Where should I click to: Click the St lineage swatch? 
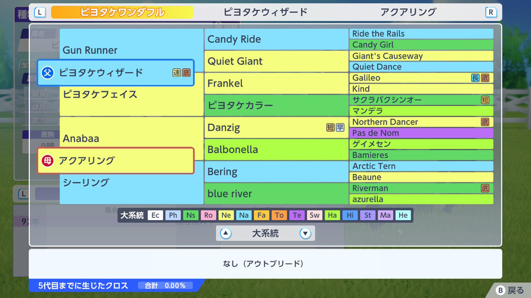pyautogui.click(x=368, y=215)
